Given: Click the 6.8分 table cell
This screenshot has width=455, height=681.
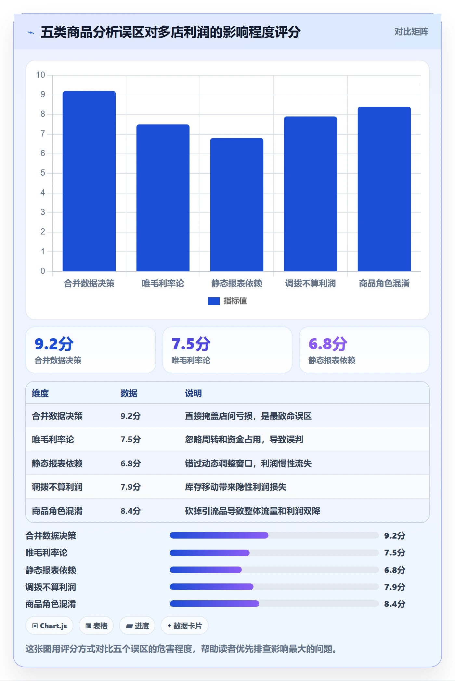Looking at the screenshot, I should click(x=131, y=463).
